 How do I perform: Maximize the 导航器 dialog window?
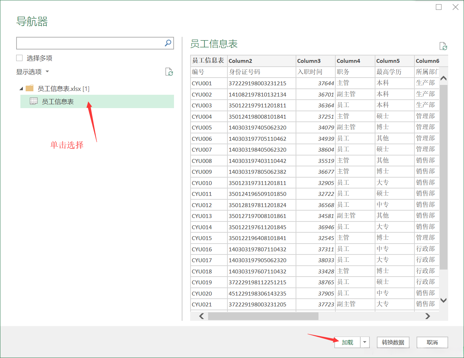439,7
